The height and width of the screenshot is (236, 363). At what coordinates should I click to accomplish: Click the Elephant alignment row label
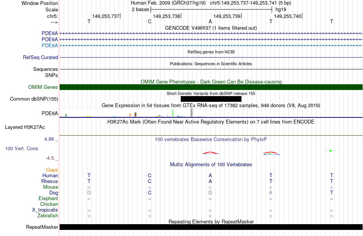tap(49, 198)
